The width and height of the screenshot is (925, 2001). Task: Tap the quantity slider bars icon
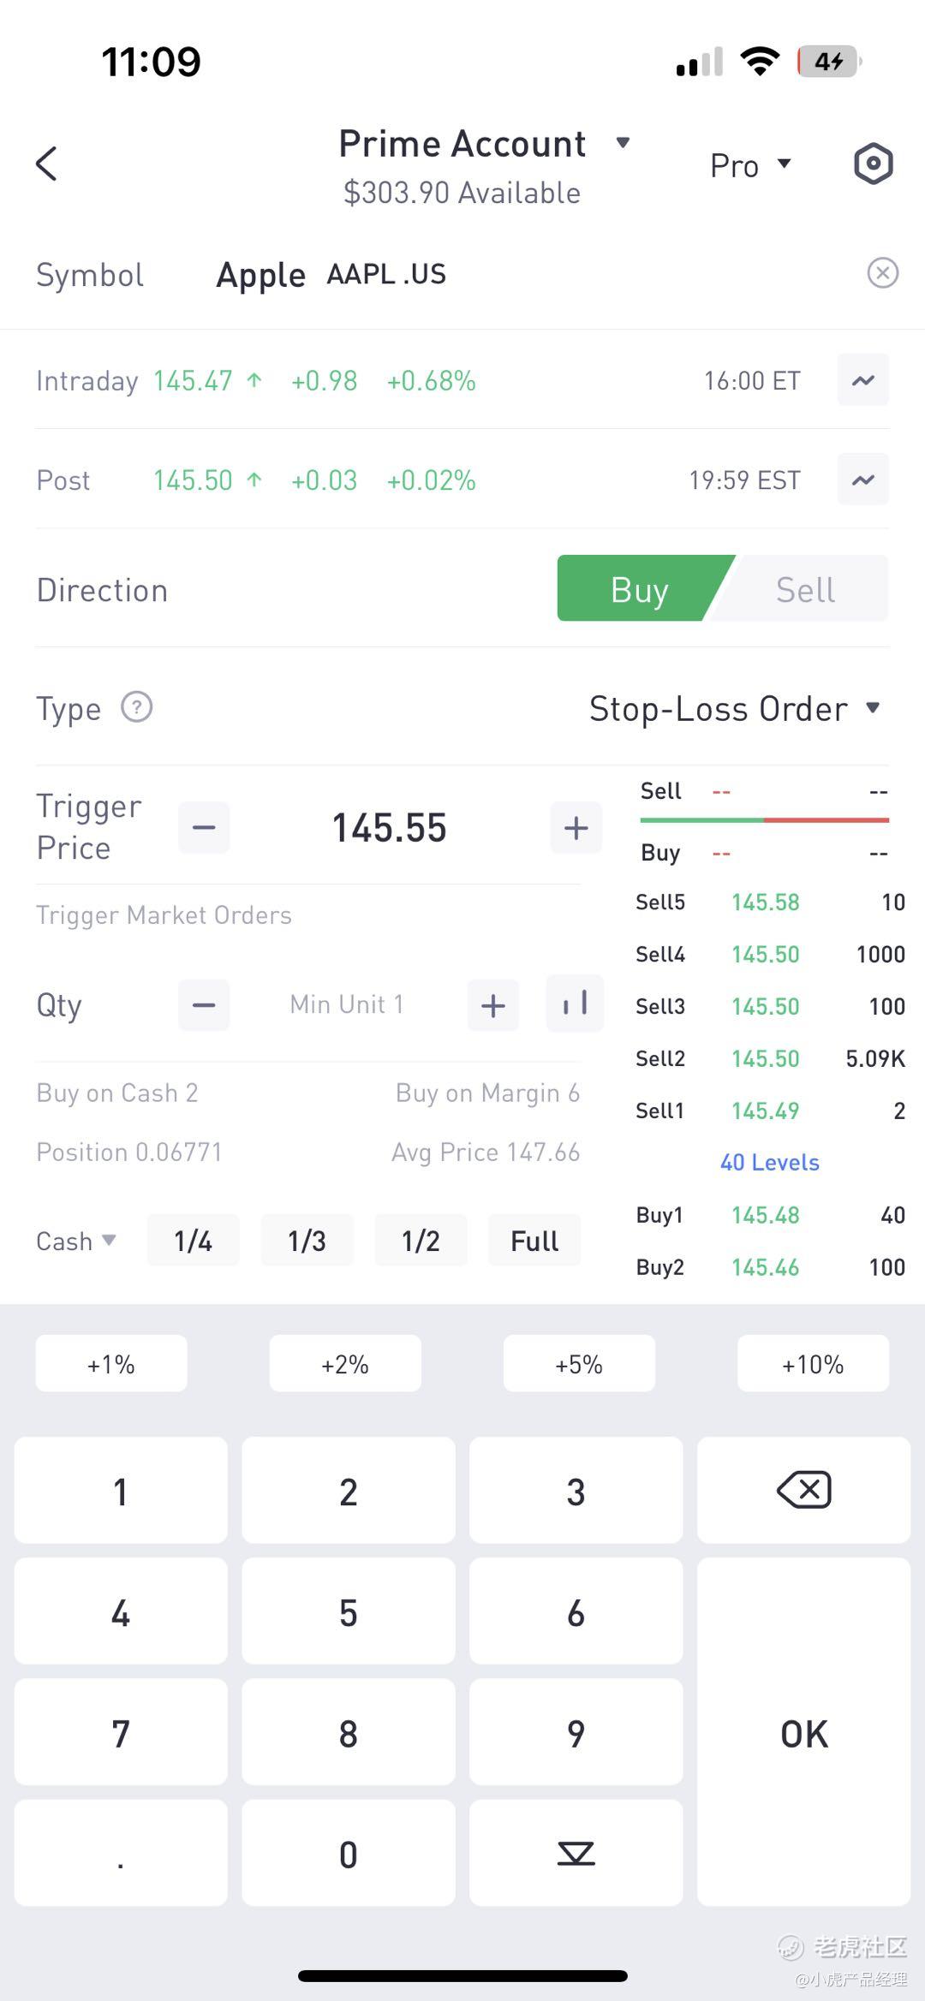tap(575, 1003)
